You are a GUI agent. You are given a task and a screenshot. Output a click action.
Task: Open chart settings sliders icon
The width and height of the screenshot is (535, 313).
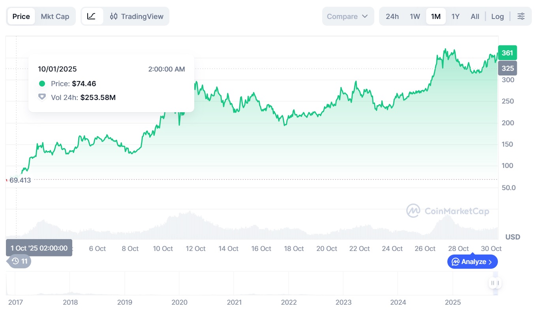[521, 16]
